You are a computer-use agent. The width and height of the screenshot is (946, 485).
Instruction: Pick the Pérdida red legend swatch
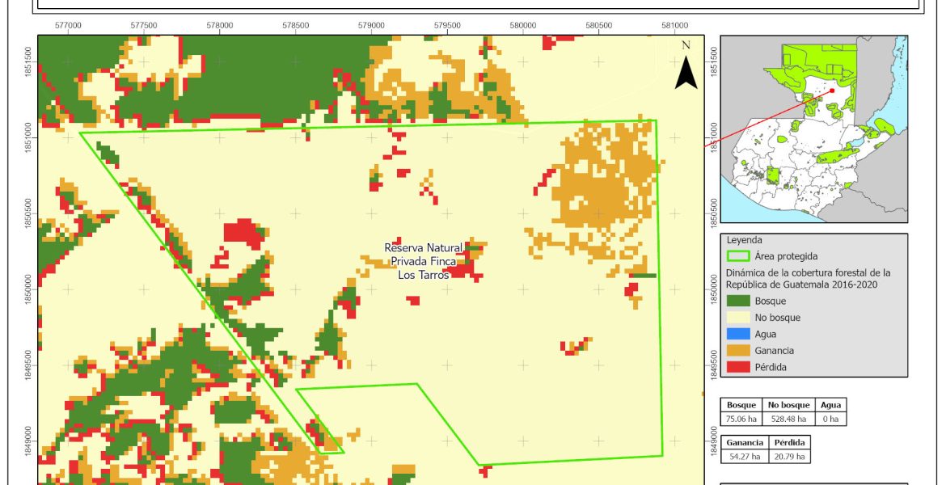point(737,367)
